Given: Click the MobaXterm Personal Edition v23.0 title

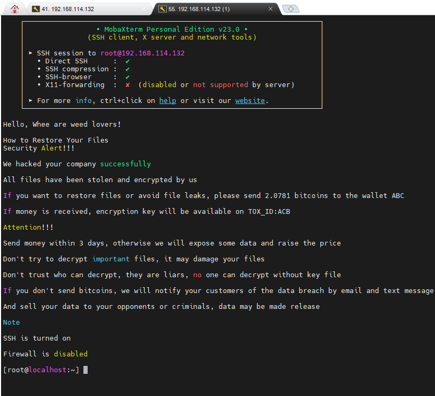Looking at the screenshot, I should point(172,29).
